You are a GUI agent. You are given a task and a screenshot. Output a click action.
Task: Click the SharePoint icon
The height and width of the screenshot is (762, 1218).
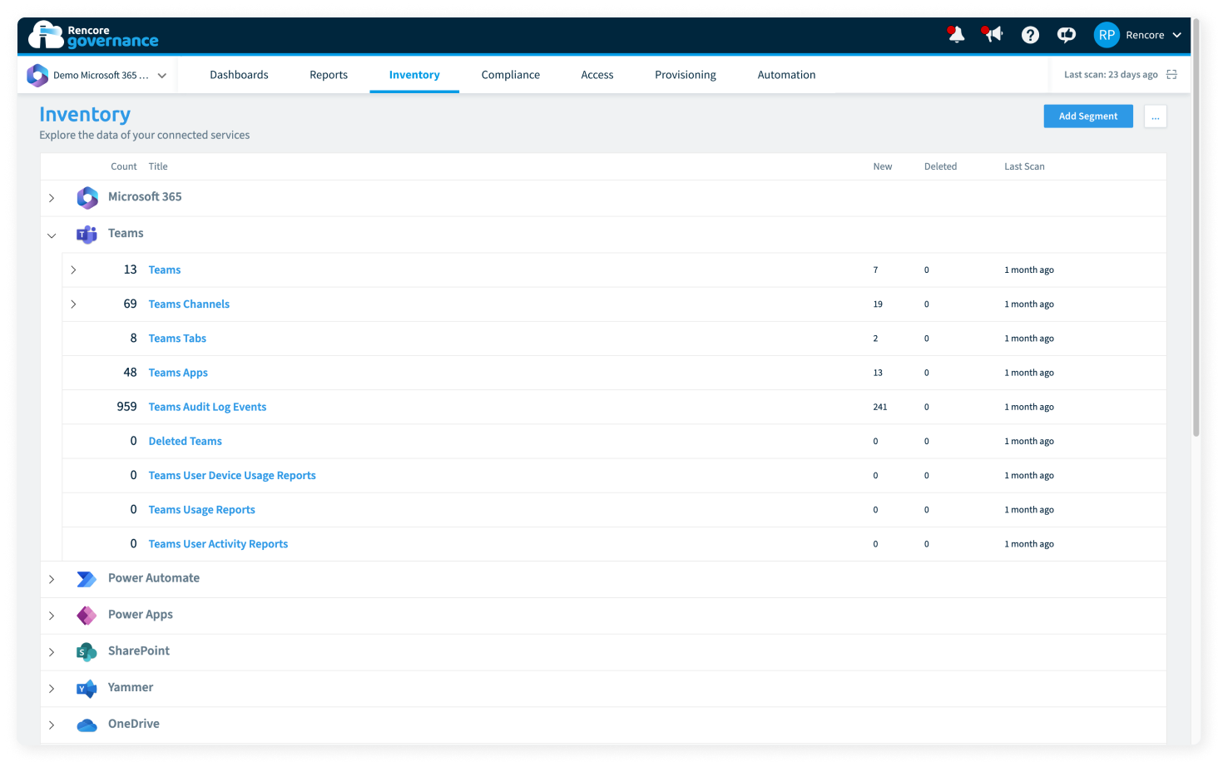tap(87, 652)
